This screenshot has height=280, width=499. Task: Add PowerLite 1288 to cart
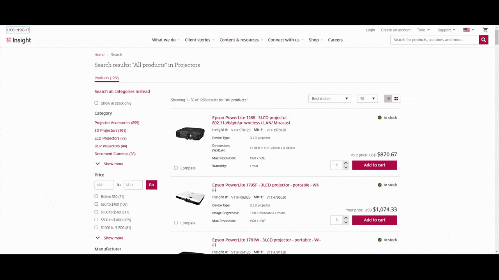[x=374, y=165]
